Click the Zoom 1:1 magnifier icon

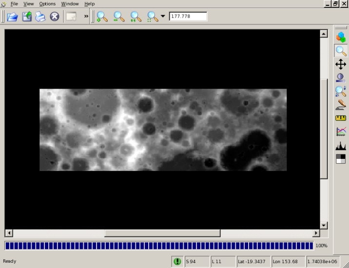click(x=136, y=17)
